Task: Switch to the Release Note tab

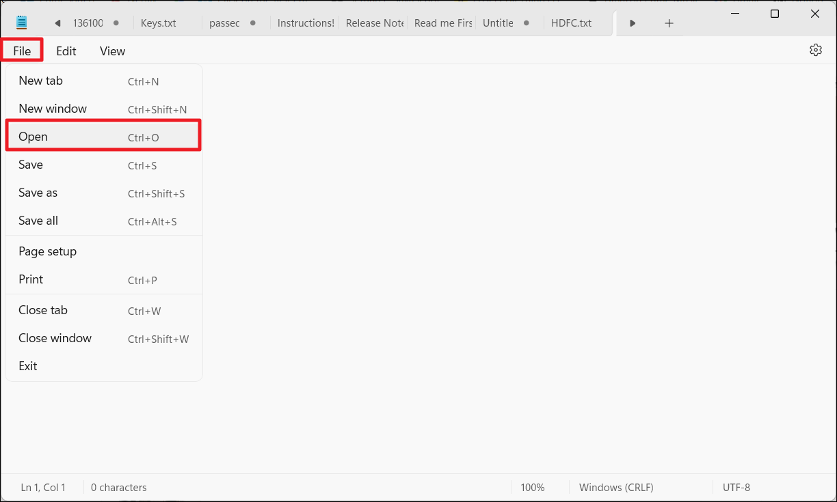Action: pos(373,23)
